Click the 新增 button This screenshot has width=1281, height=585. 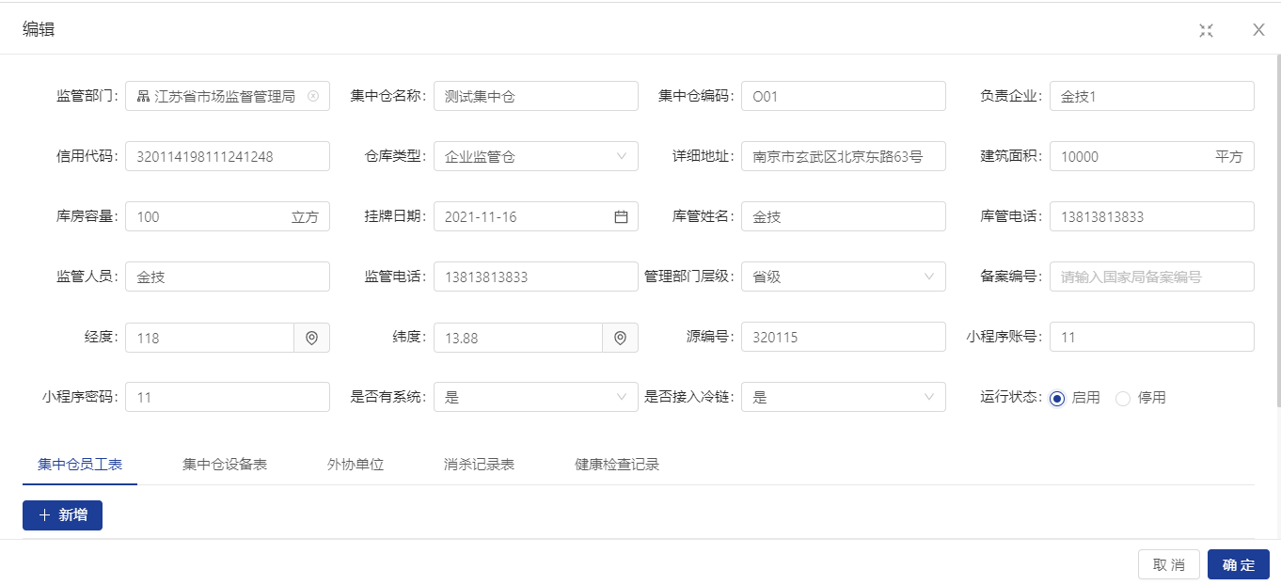click(x=62, y=515)
